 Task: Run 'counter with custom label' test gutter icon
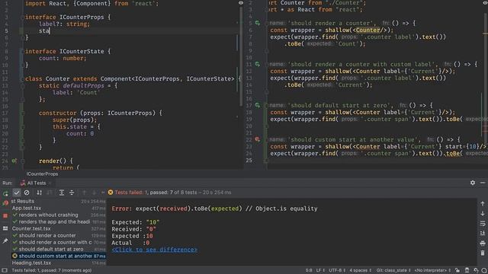pyautogui.click(x=258, y=64)
